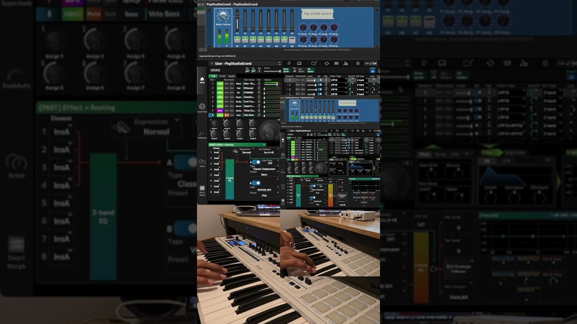Click the AN-X button for part 7
577x324 pixels.
[x=220, y=111]
